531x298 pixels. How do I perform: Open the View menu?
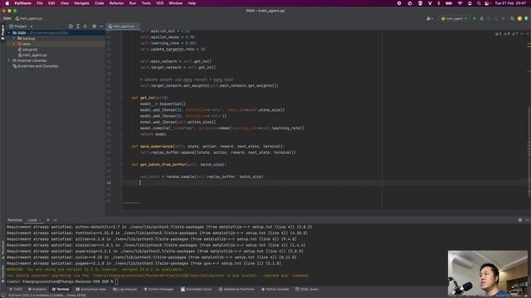[65, 3]
